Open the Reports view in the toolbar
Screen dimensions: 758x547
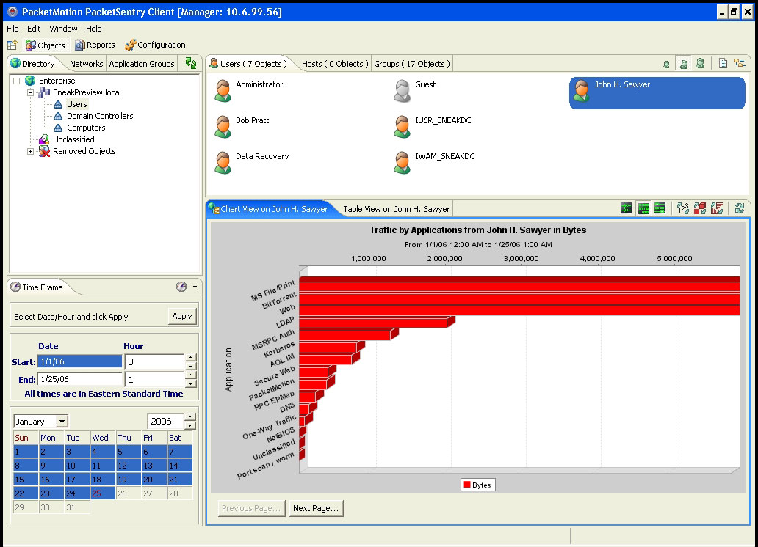click(95, 45)
